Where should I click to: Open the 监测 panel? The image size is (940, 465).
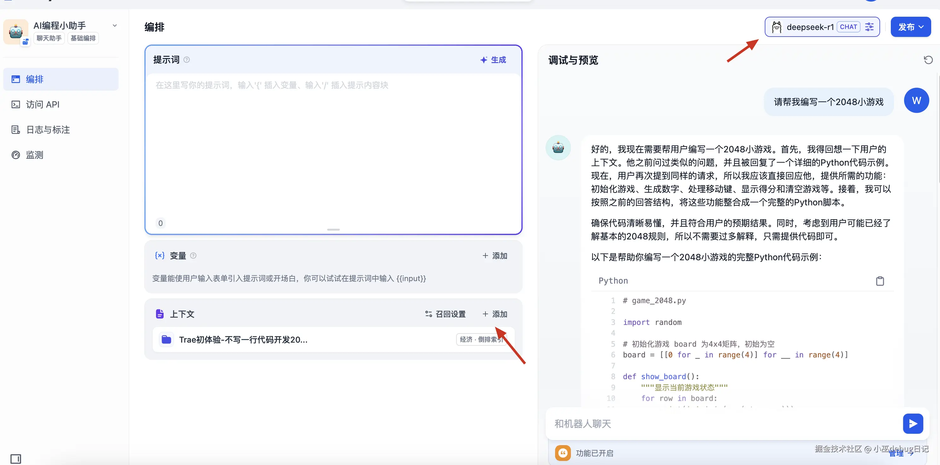click(34, 155)
